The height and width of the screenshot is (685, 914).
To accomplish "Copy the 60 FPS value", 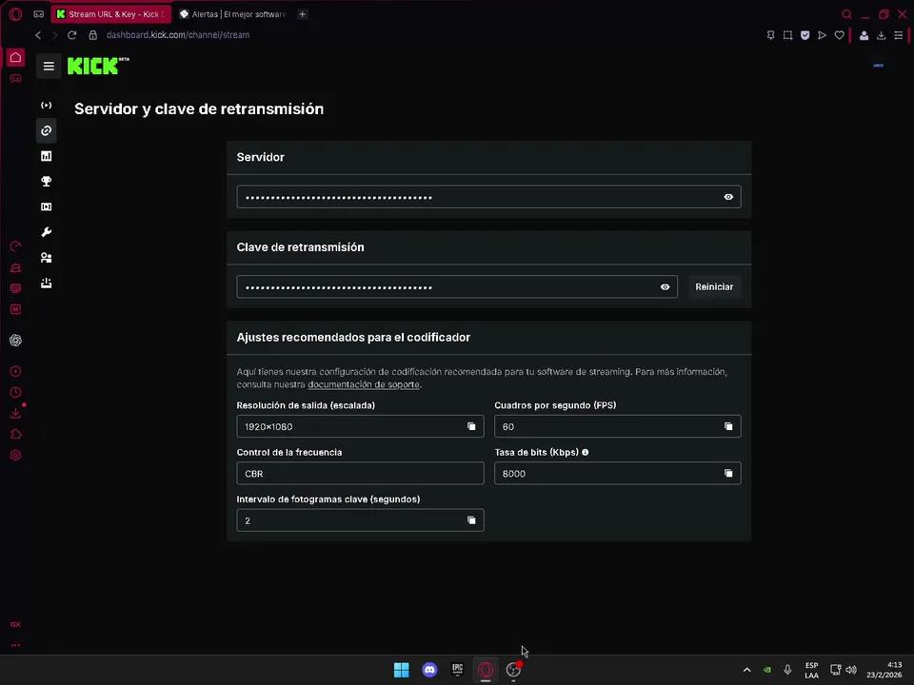I will 728,426.
